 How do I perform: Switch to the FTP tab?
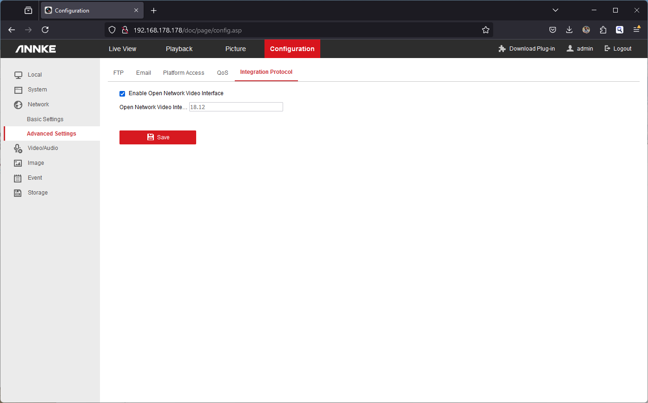coord(119,73)
